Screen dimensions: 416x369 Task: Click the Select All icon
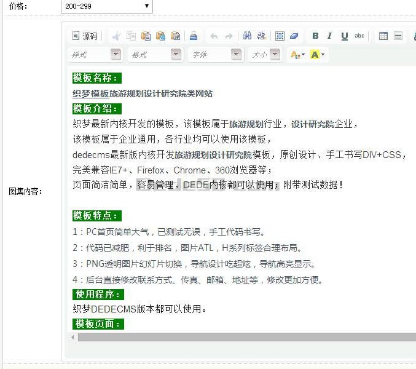[280, 36]
